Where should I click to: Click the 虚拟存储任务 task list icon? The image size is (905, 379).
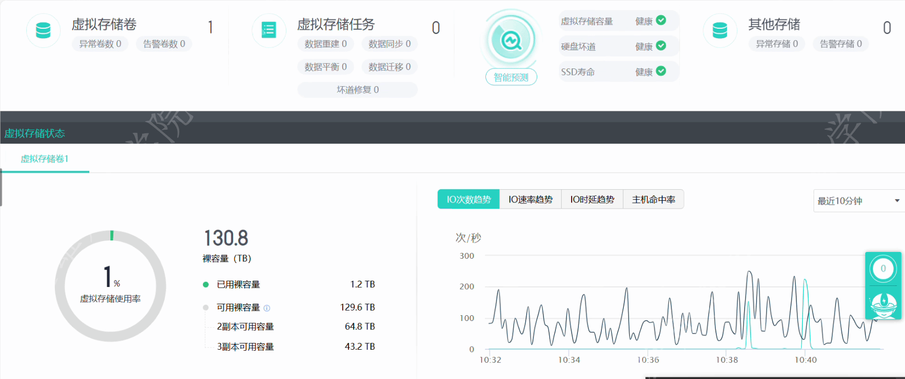269,30
